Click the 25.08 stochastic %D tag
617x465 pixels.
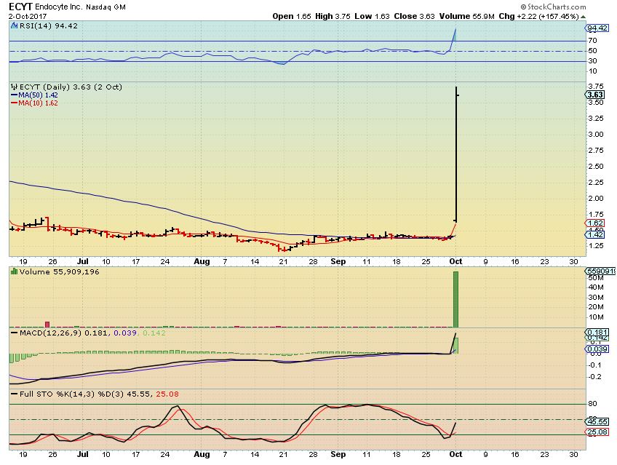597,432
